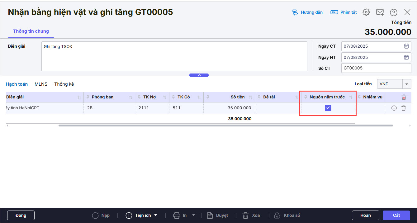Click delete all rows header icon
Viewport: 417px width, 223px height.
[404, 97]
